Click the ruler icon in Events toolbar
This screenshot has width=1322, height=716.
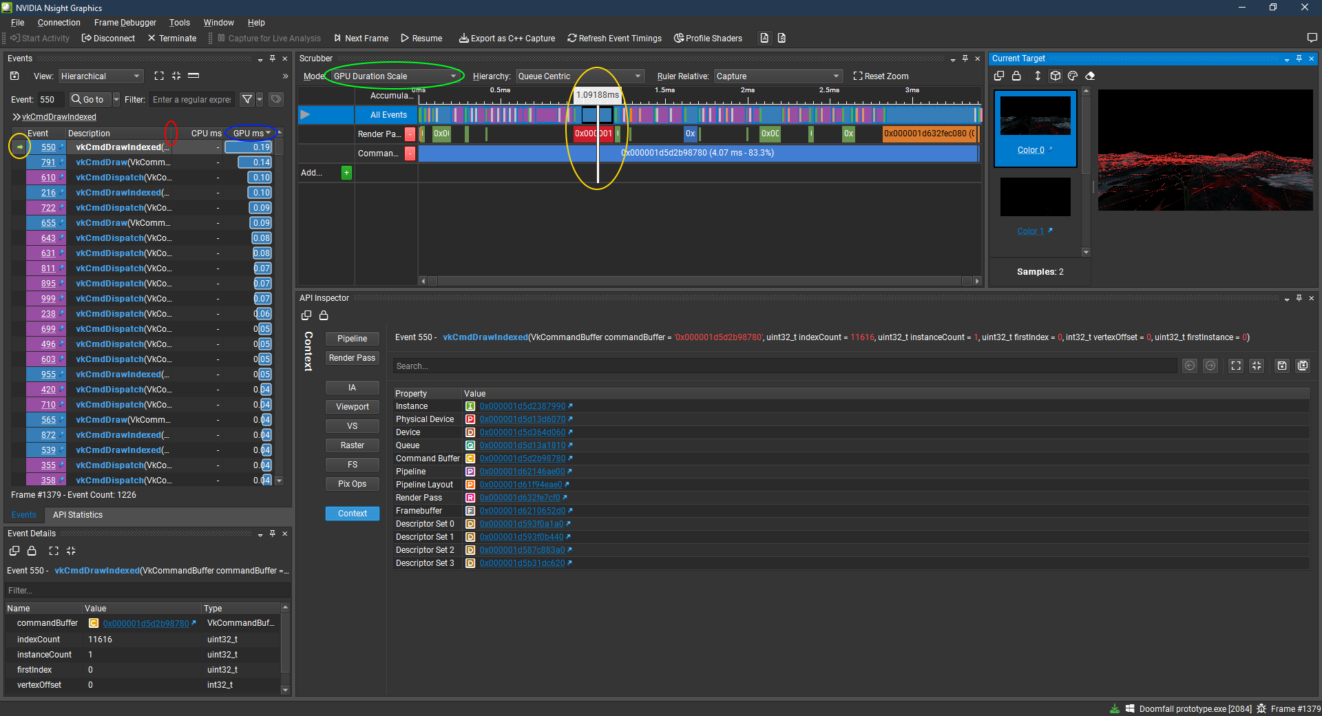click(x=193, y=76)
